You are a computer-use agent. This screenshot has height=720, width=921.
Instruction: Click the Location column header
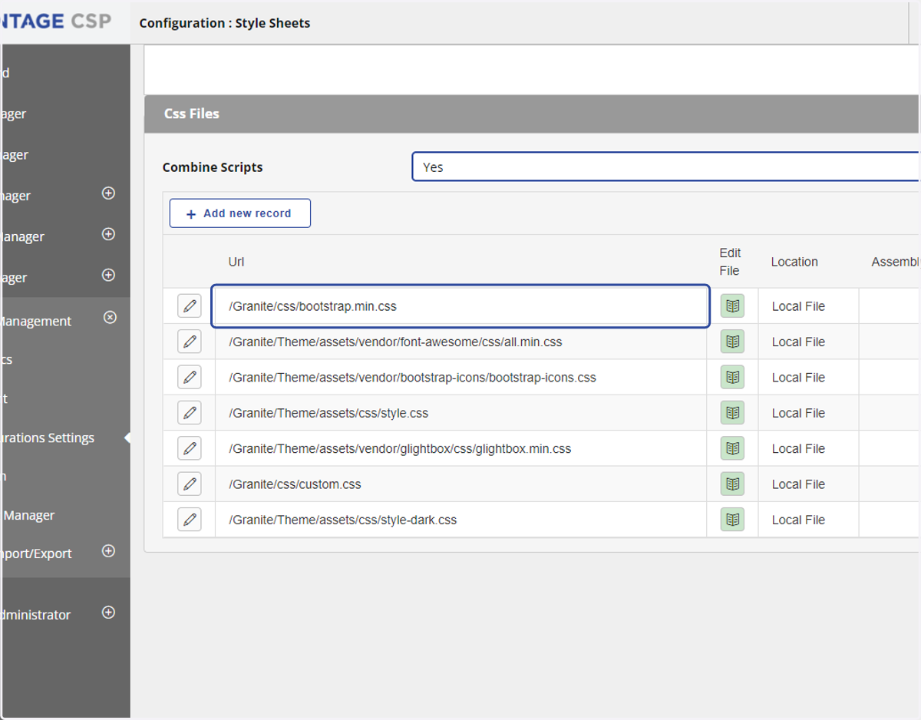[794, 262]
